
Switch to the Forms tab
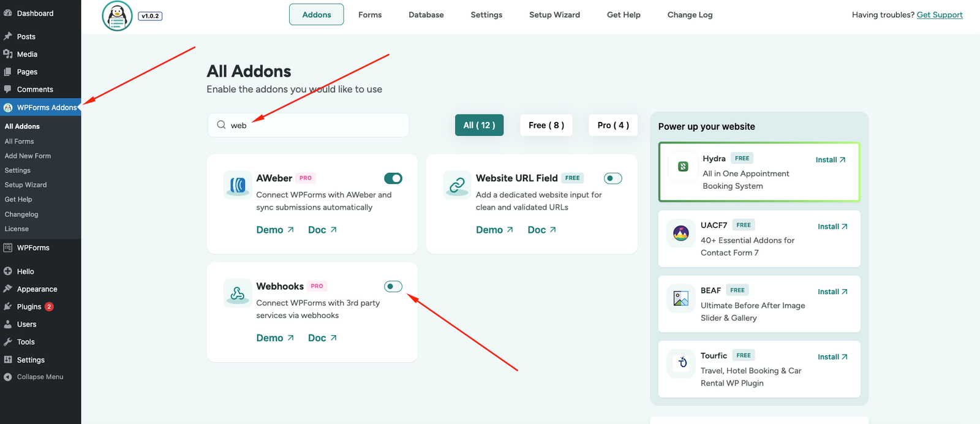point(370,15)
